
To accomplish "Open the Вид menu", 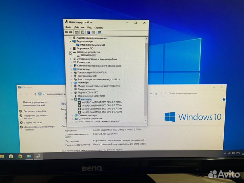I will (x=89, y=27).
